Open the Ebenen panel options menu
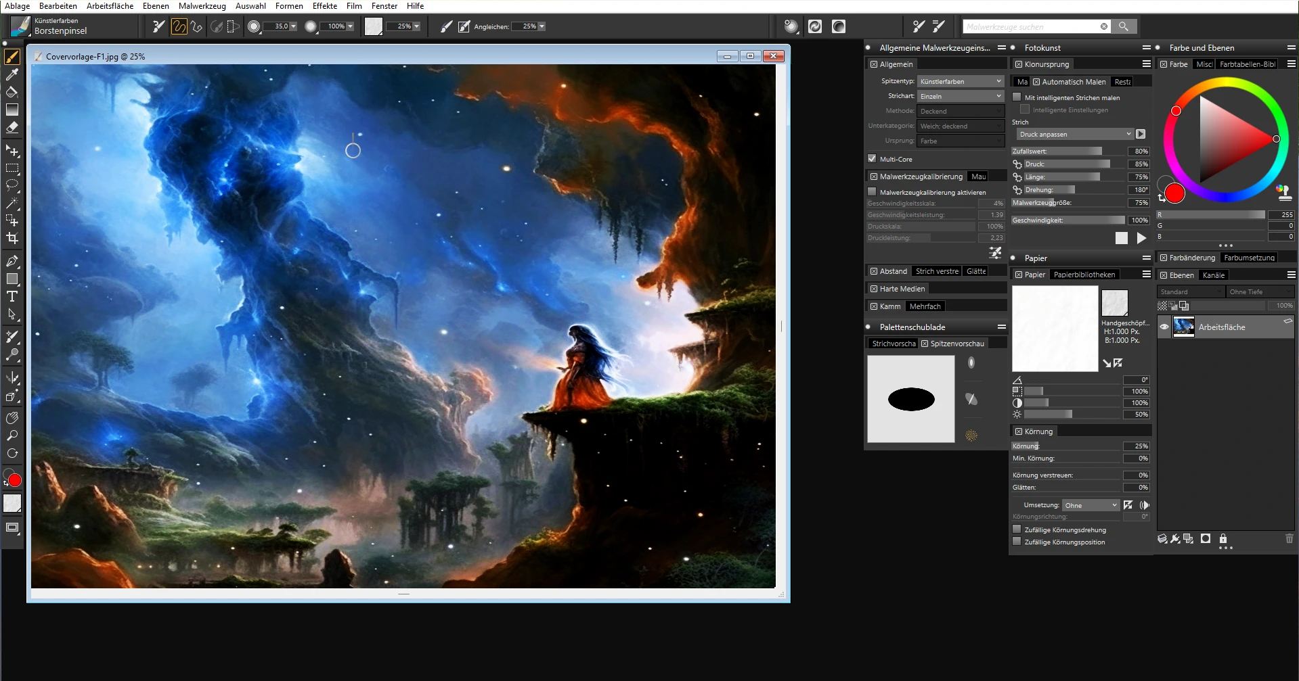The height and width of the screenshot is (681, 1299). tap(1291, 275)
